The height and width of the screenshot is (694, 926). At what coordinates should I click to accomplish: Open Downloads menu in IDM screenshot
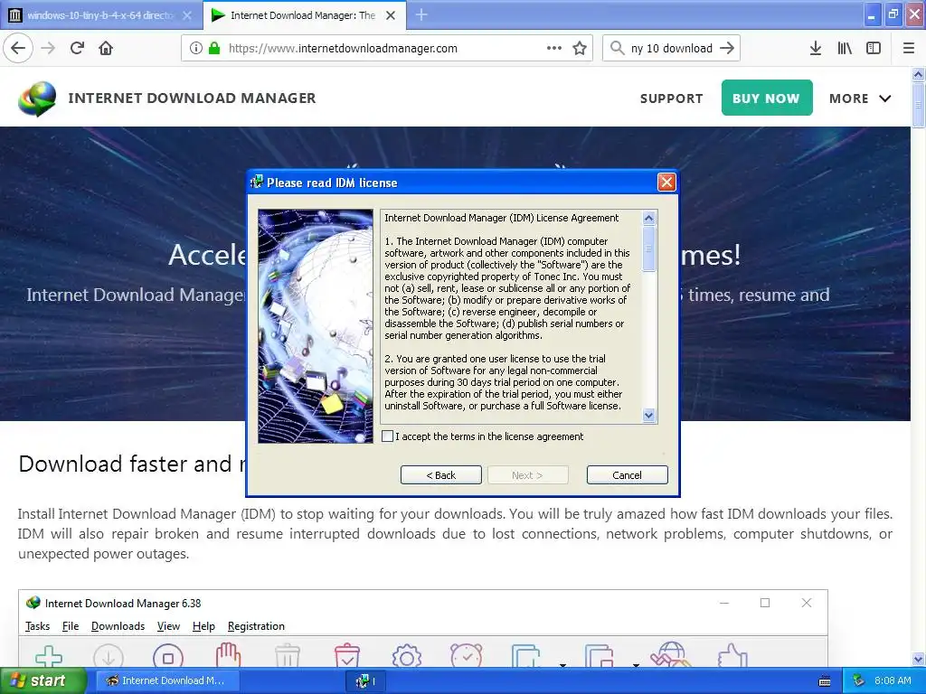tap(118, 626)
